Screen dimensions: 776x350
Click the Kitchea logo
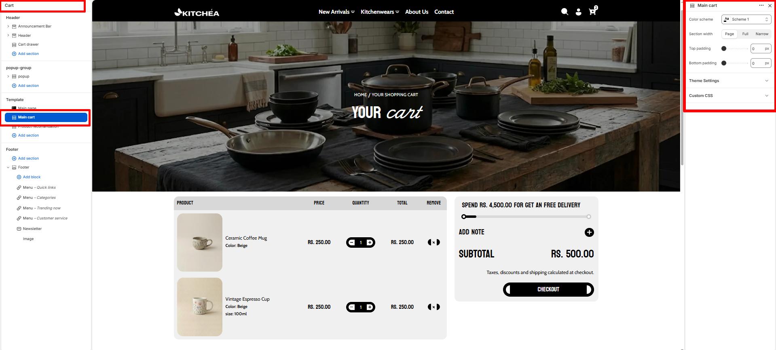197,13
